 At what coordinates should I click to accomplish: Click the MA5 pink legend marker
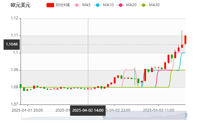coord(77,5)
